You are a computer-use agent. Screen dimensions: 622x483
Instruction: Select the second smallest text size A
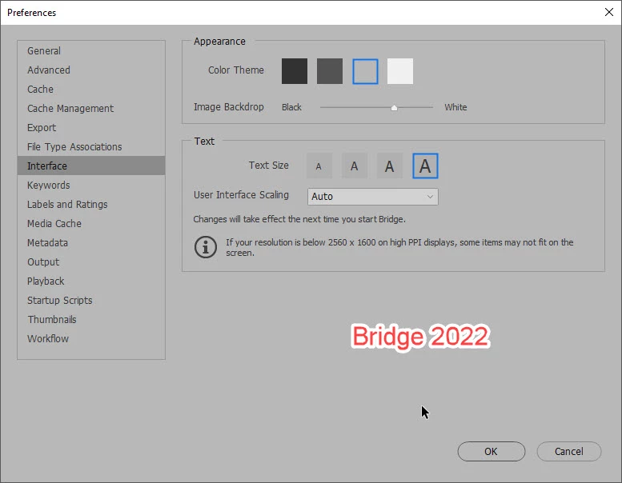355,166
